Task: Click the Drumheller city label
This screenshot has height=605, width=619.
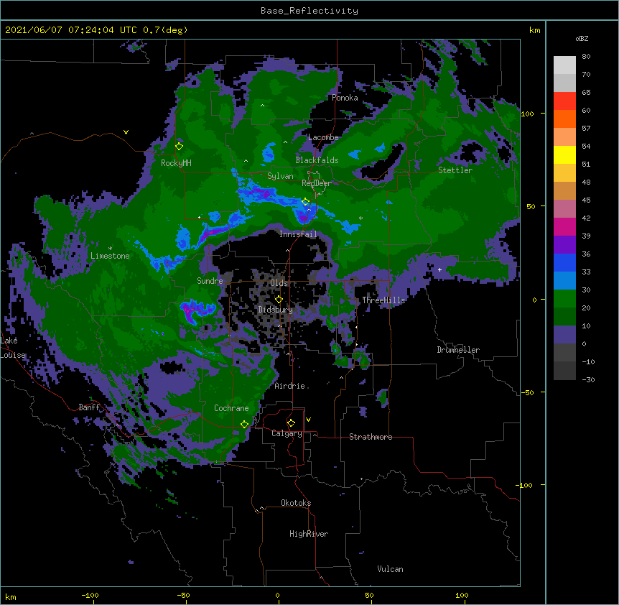Action: pos(458,350)
